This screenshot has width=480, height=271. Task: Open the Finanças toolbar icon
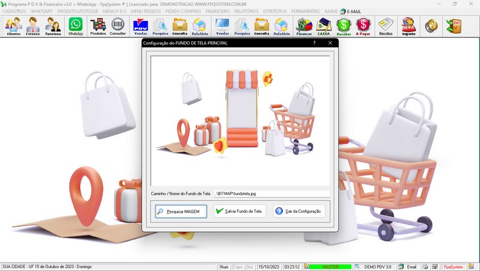click(304, 26)
